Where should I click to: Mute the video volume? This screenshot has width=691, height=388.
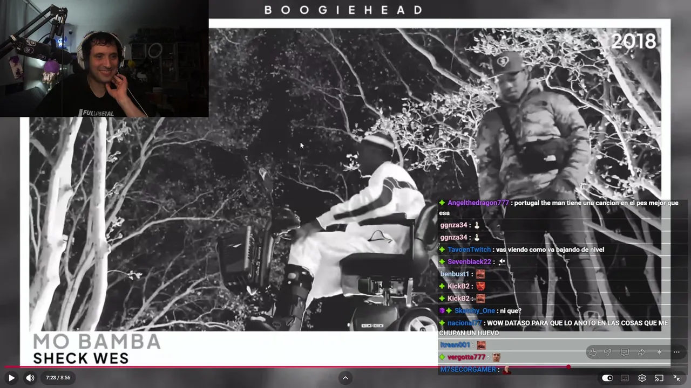(30, 378)
